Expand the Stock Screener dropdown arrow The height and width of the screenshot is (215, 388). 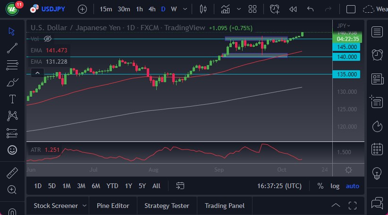84,206
